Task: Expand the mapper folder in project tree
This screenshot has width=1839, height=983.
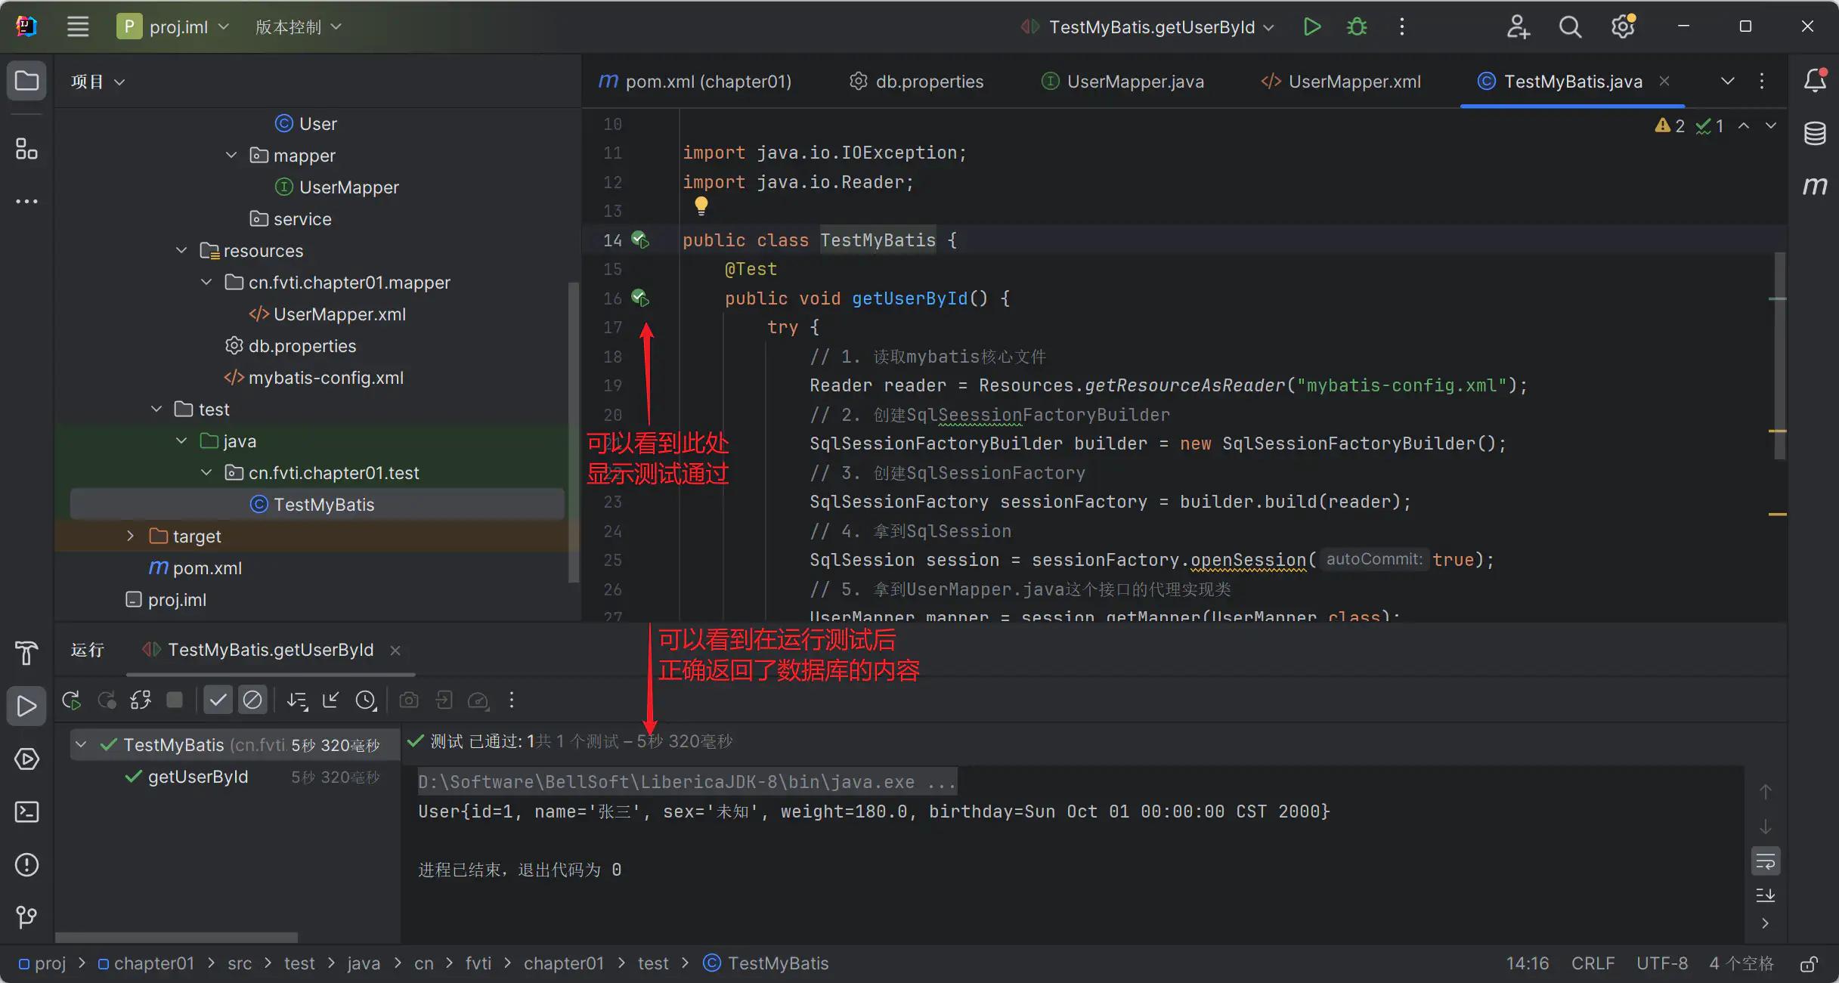Action: (230, 156)
